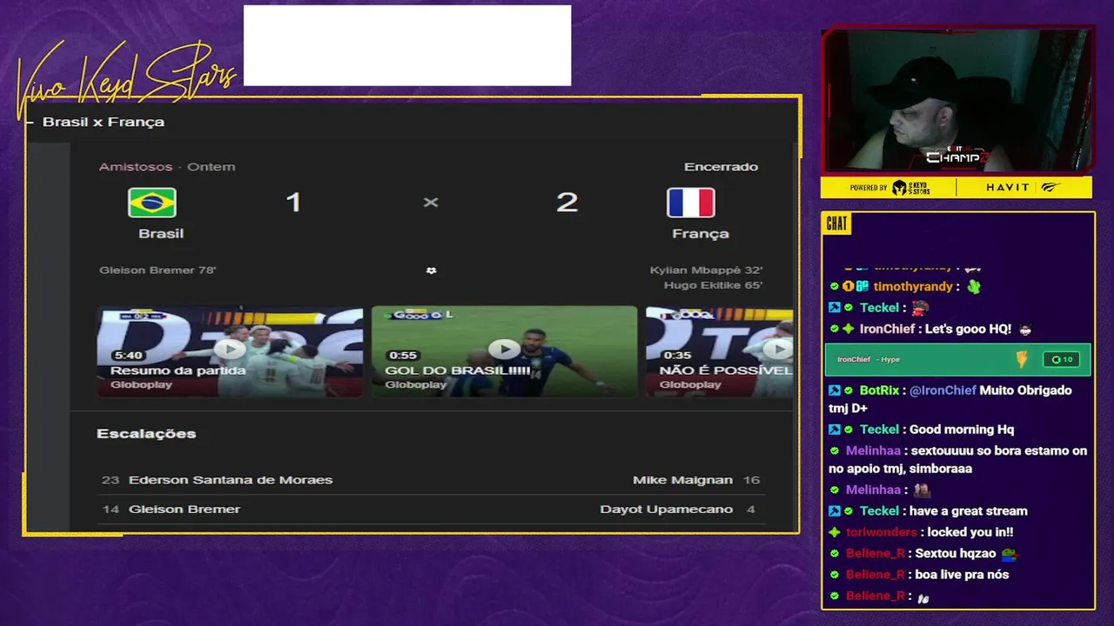
Task: Click the Keyd Stars sponsor logo
Action: tap(910, 188)
